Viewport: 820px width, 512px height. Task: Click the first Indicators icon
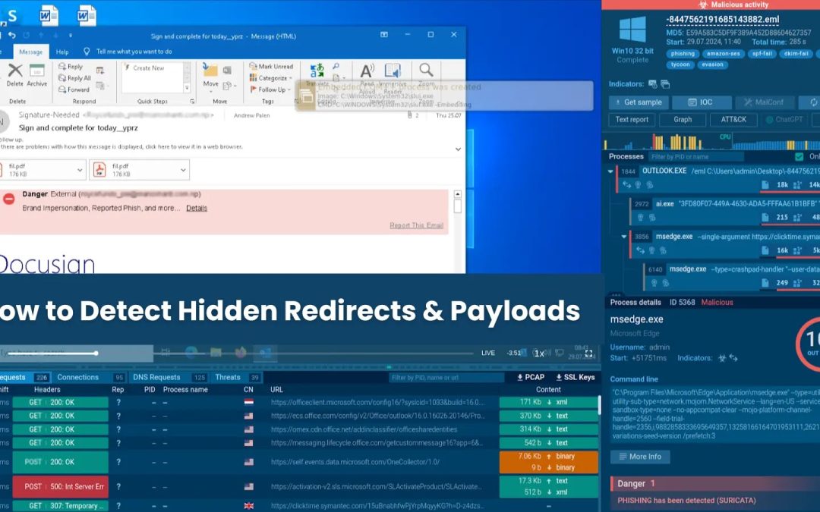tap(653, 83)
